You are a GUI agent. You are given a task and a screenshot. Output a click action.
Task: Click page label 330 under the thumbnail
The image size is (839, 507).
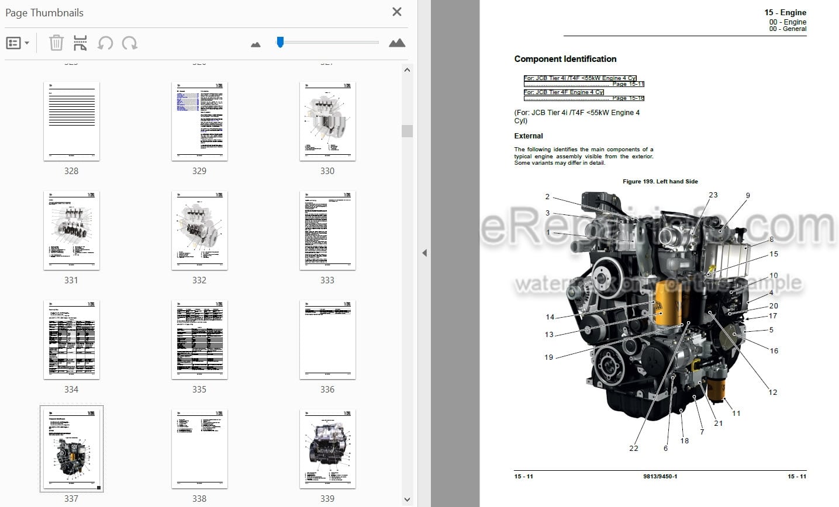327,171
